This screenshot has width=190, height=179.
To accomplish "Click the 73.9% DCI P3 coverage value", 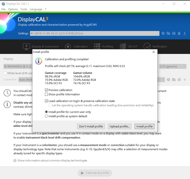I will 53,83.
